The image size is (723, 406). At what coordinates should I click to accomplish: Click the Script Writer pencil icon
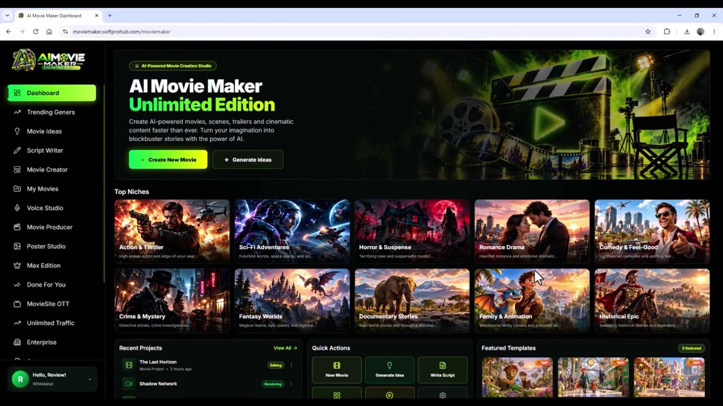[17, 151]
